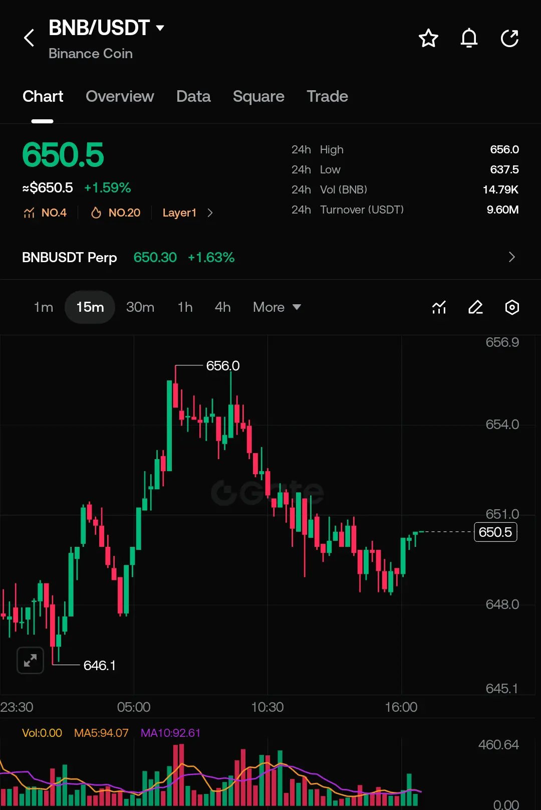This screenshot has width=541, height=810.
Task: Add BNB/USDT to favorites with star
Action: click(x=428, y=38)
